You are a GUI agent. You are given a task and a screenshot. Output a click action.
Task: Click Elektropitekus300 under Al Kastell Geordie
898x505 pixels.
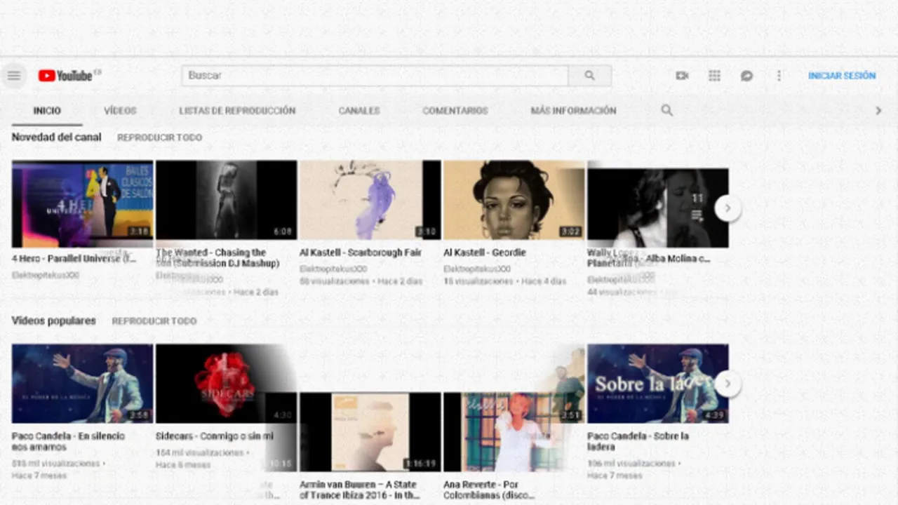point(478,269)
